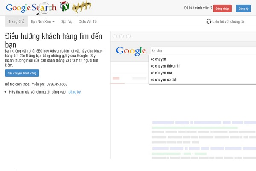
Task: Open the Trang Chủ tab
Action: (16, 21)
